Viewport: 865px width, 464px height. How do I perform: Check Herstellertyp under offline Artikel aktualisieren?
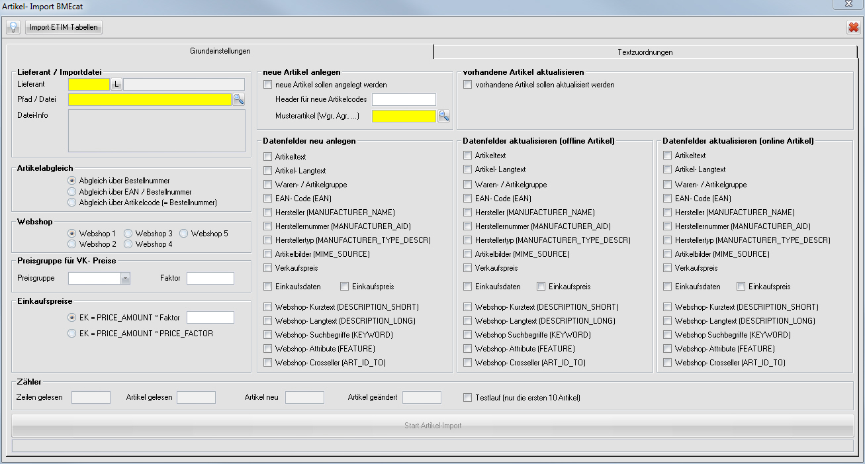[468, 240]
